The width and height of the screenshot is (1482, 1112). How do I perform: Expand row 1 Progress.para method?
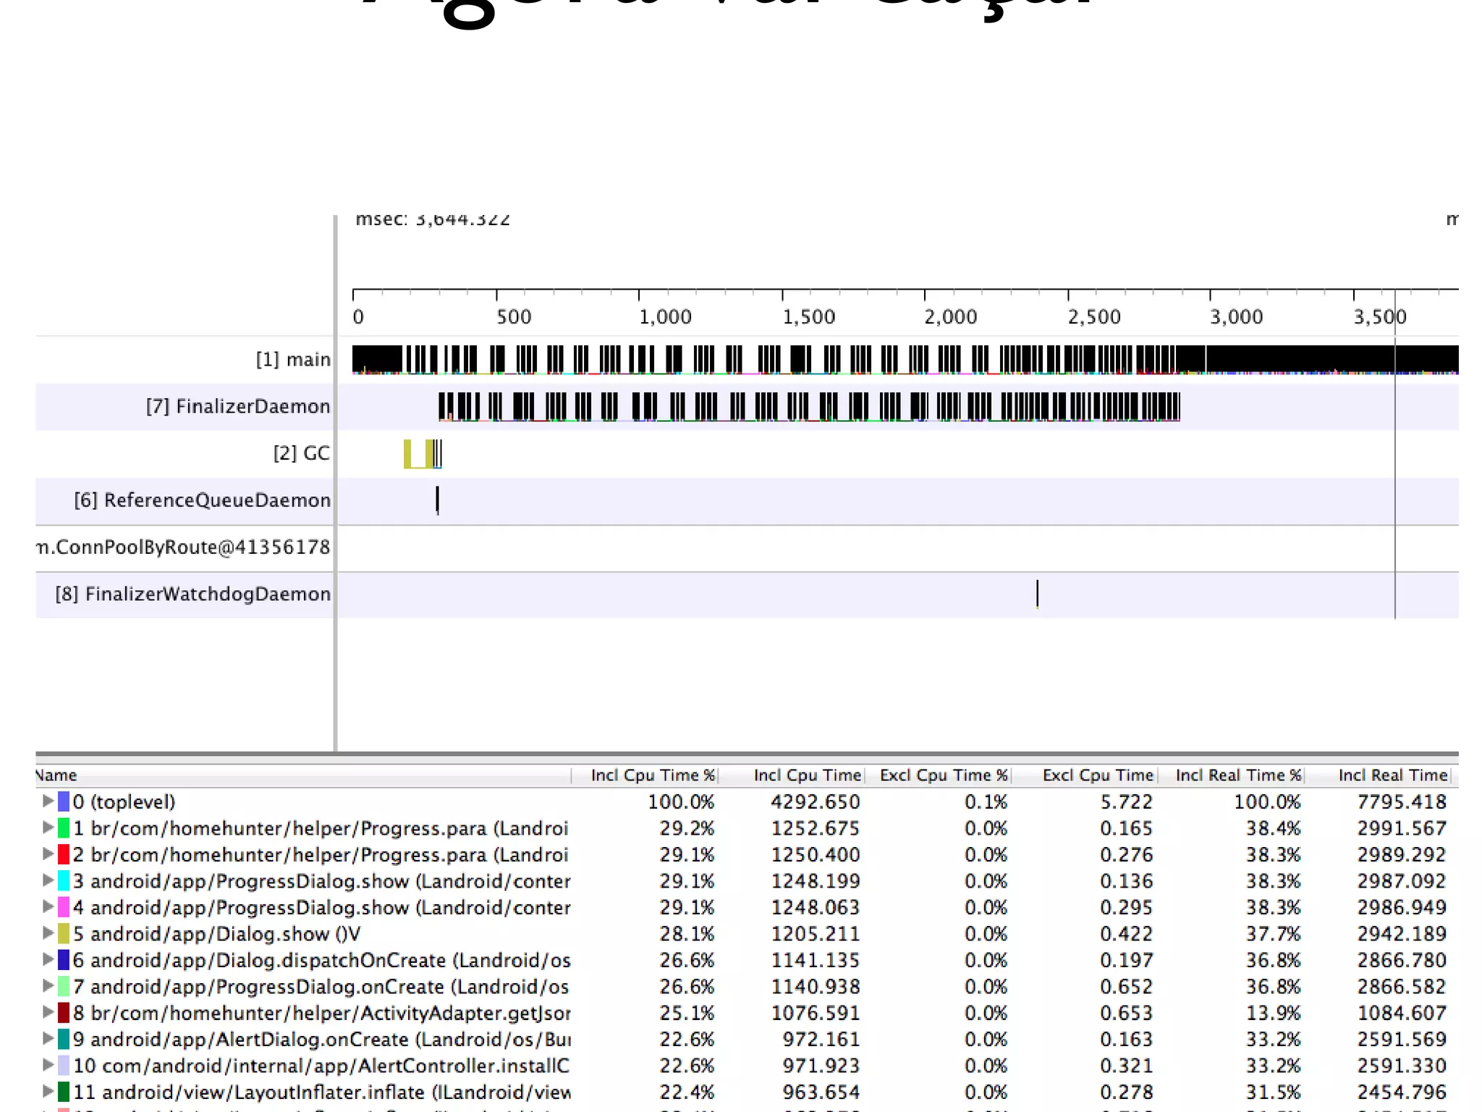[48, 827]
